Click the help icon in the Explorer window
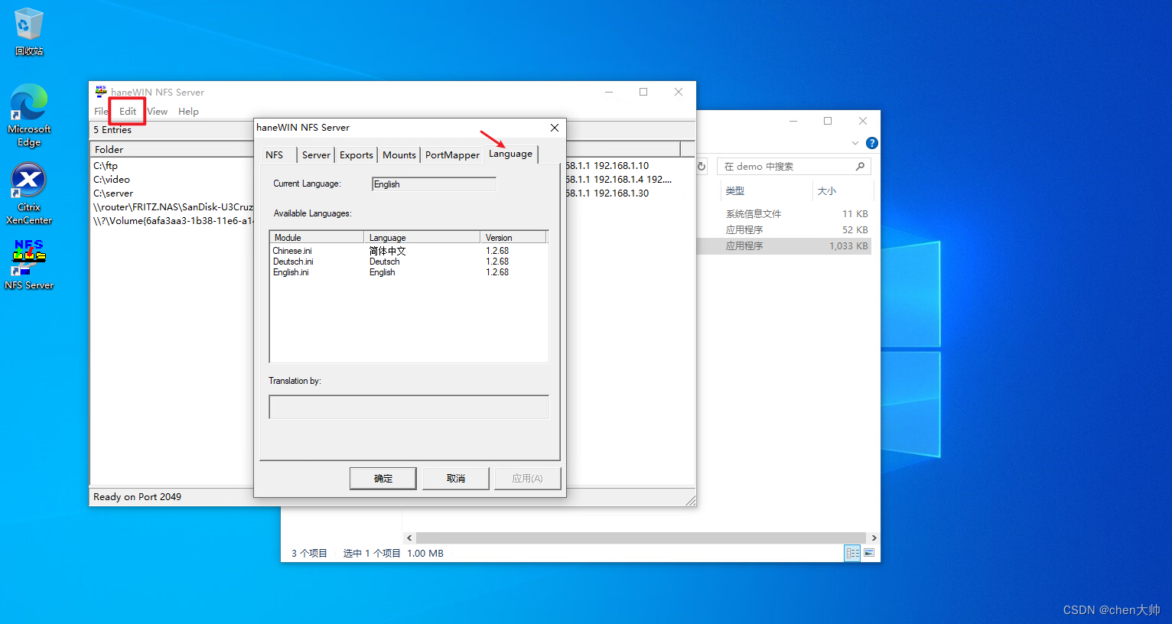This screenshot has width=1172, height=624. pos(871,143)
